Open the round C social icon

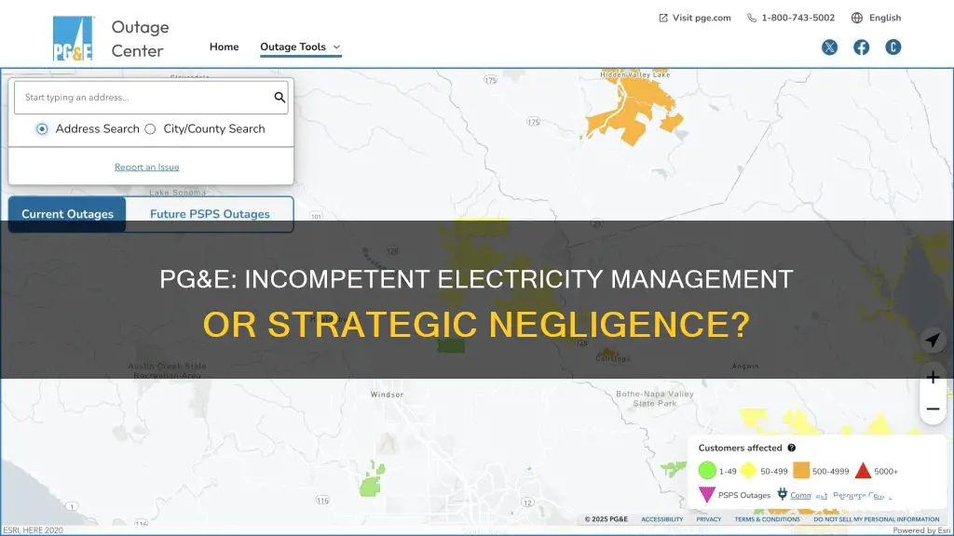[893, 47]
